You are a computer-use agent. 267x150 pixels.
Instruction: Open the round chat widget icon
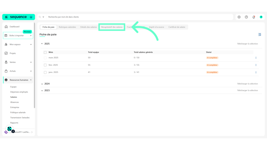tap(10, 129)
